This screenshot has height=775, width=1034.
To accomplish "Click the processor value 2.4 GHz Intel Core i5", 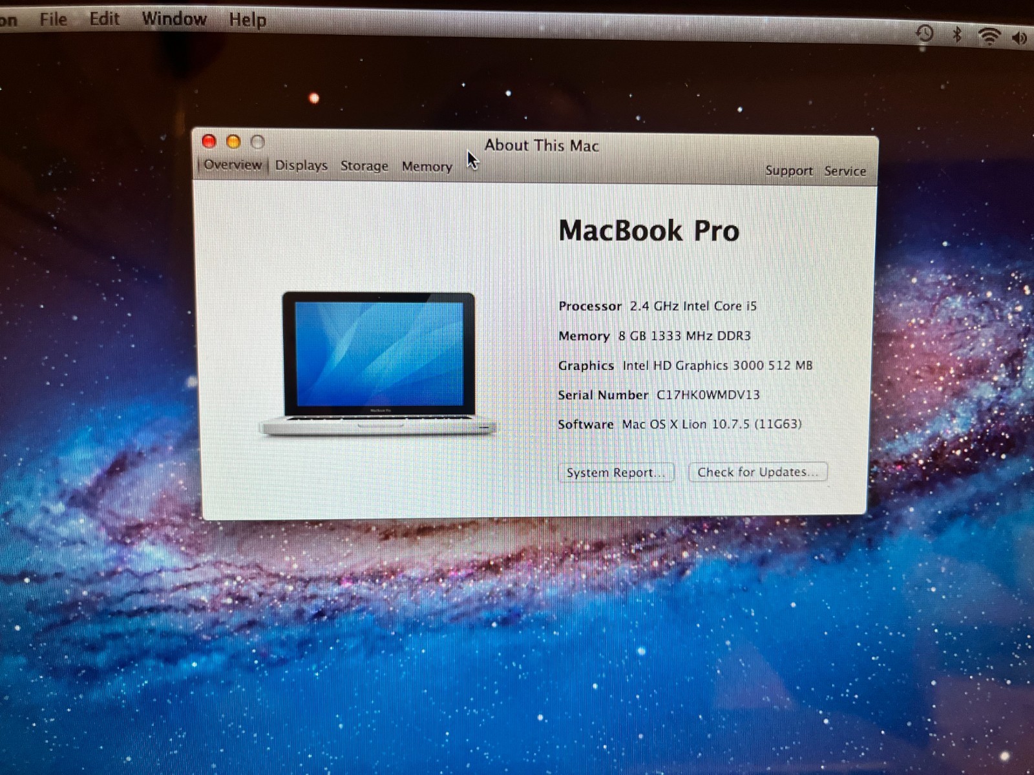I will [693, 306].
